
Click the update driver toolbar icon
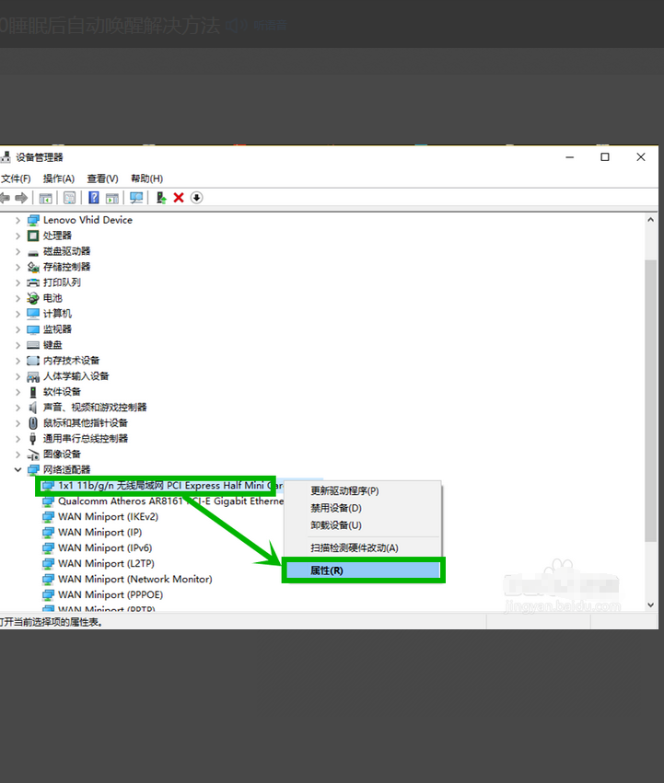point(161,198)
